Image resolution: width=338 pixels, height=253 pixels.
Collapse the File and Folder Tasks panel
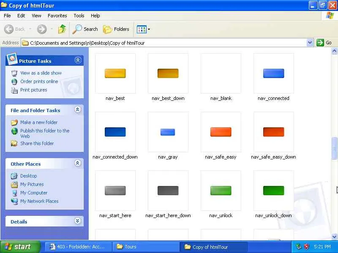coord(78,110)
